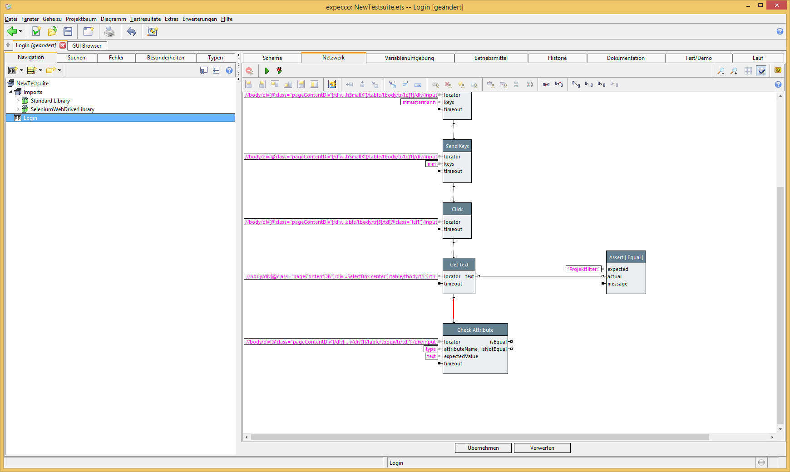790x472 pixels.
Task: Toggle the yellow notes display icon
Action: point(778,70)
